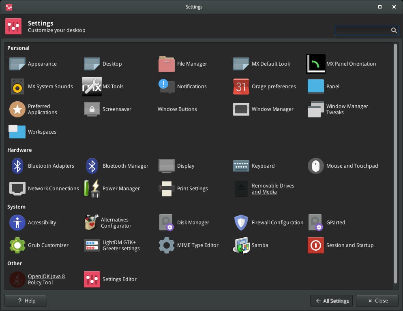The image size is (403, 311).
Task: Open Samba configuration
Action: [x=259, y=245]
